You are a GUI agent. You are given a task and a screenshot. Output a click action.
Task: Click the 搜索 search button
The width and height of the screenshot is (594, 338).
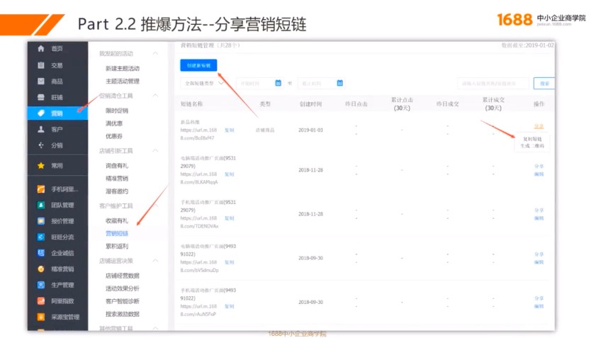pos(544,84)
